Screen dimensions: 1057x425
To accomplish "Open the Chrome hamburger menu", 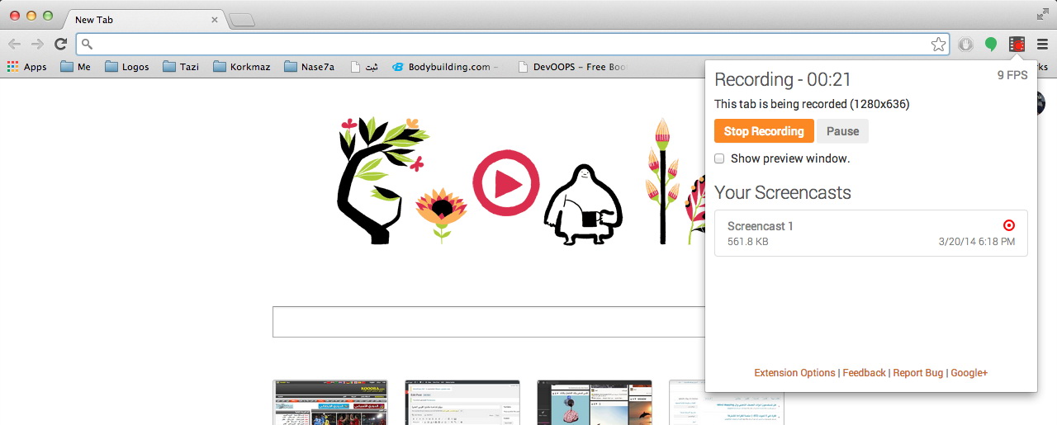I will (x=1042, y=45).
